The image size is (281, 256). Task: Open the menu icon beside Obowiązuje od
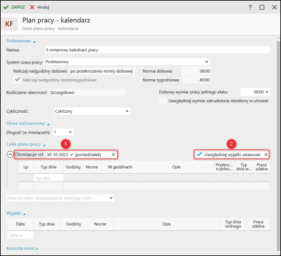coord(114,154)
